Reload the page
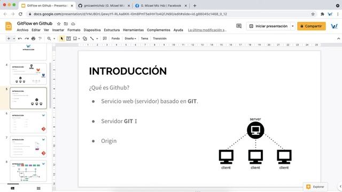The image size is (342, 192). pos(20,14)
